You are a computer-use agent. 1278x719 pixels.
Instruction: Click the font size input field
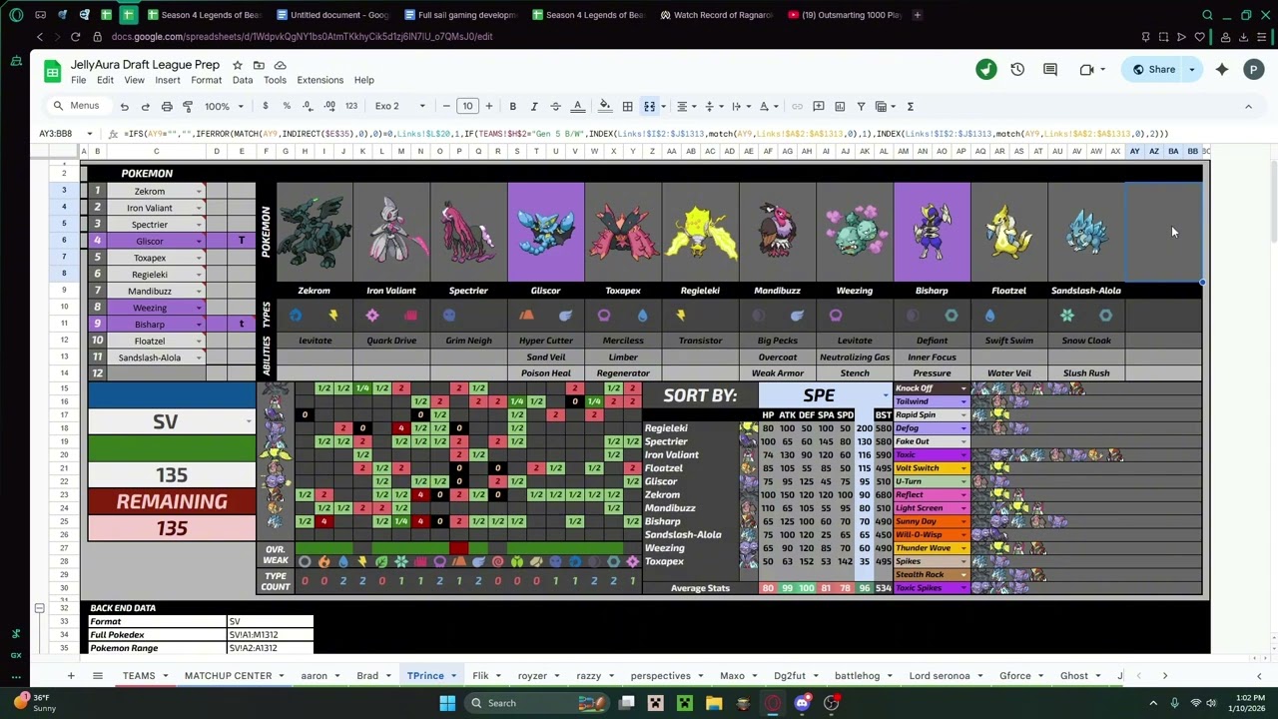point(467,106)
